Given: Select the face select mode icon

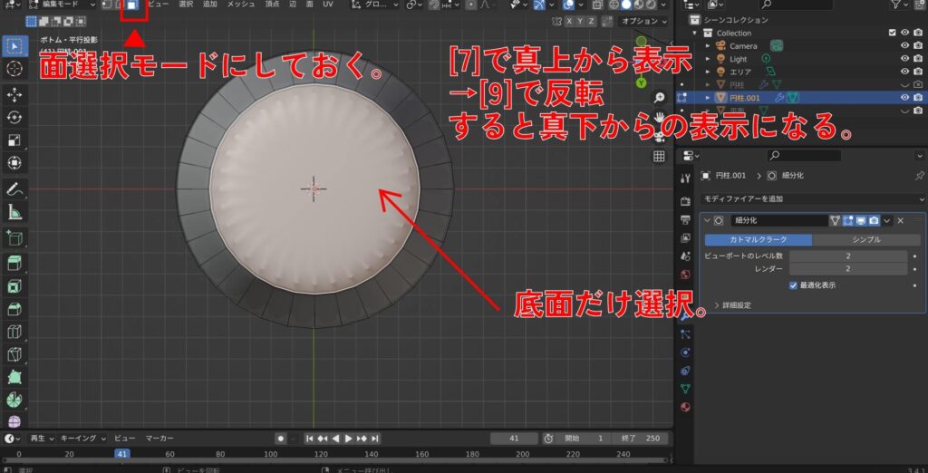Looking at the screenshot, I should pos(132,5).
